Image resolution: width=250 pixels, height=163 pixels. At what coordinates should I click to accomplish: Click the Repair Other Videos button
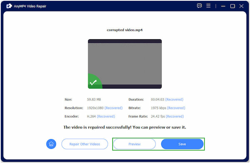[x=85, y=144]
